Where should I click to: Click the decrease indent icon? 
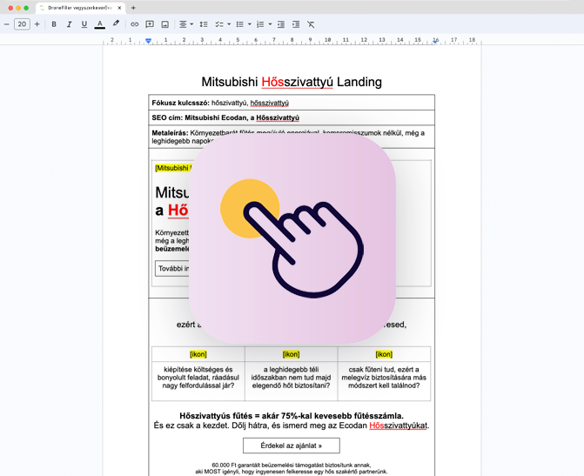tap(281, 24)
